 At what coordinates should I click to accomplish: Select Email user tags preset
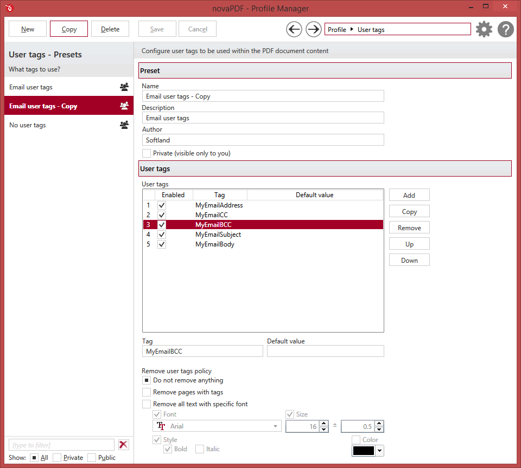coord(69,87)
